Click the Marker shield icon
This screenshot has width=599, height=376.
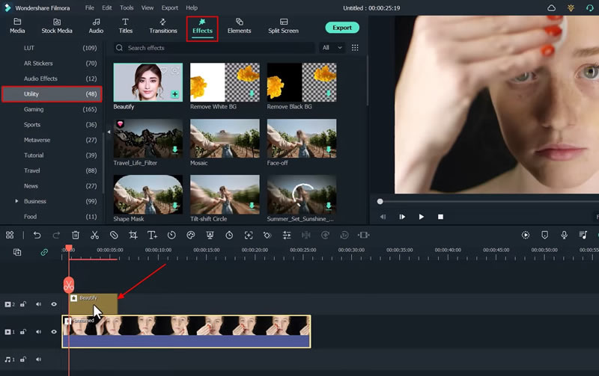(x=545, y=235)
